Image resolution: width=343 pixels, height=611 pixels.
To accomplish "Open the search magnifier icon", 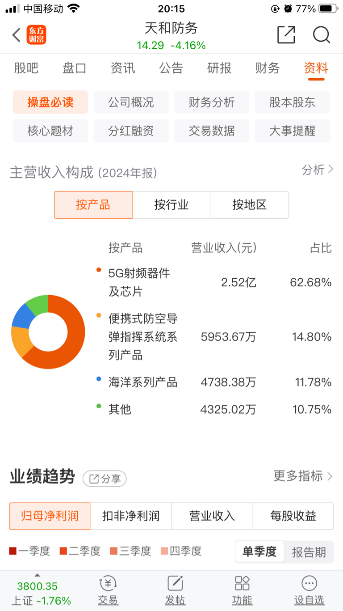I will pos(322,35).
